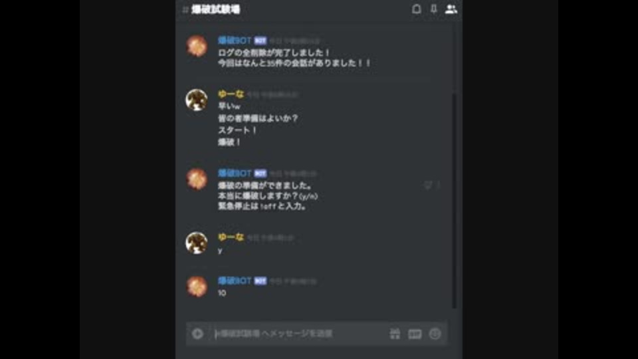Click the BOT tag on confirmation message
The image size is (638, 359).
coord(261,174)
